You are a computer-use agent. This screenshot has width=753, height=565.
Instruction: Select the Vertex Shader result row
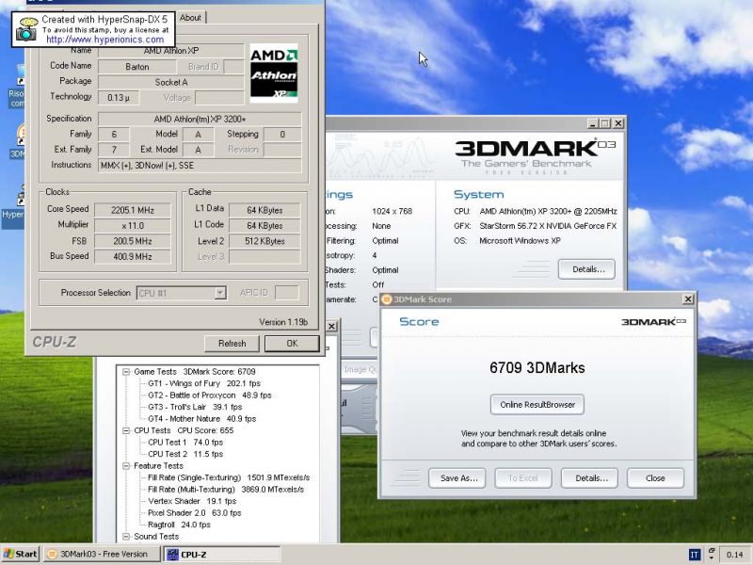click(192, 501)
